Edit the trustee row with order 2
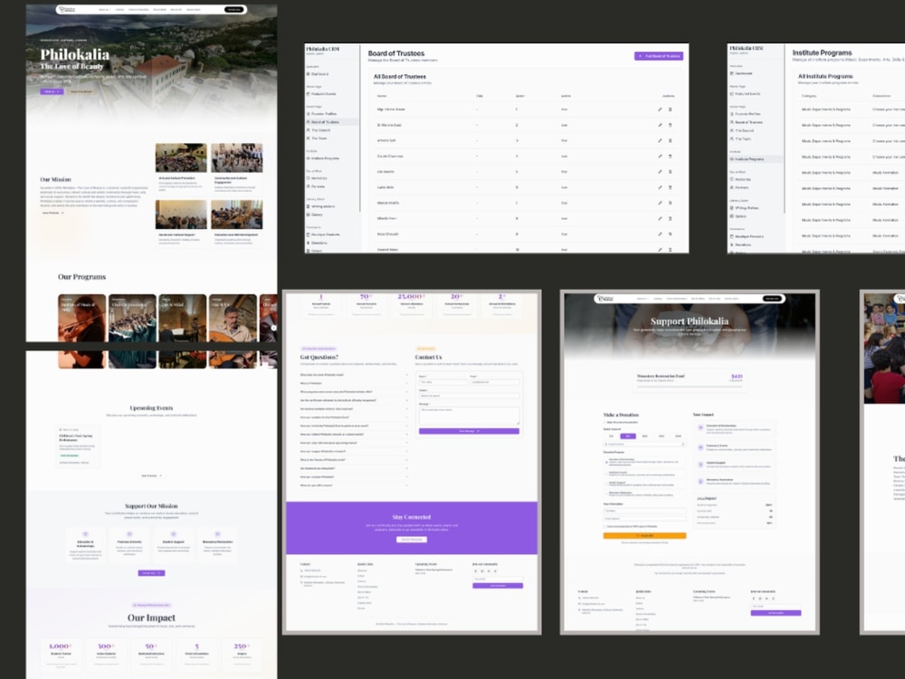 point(660,125)
